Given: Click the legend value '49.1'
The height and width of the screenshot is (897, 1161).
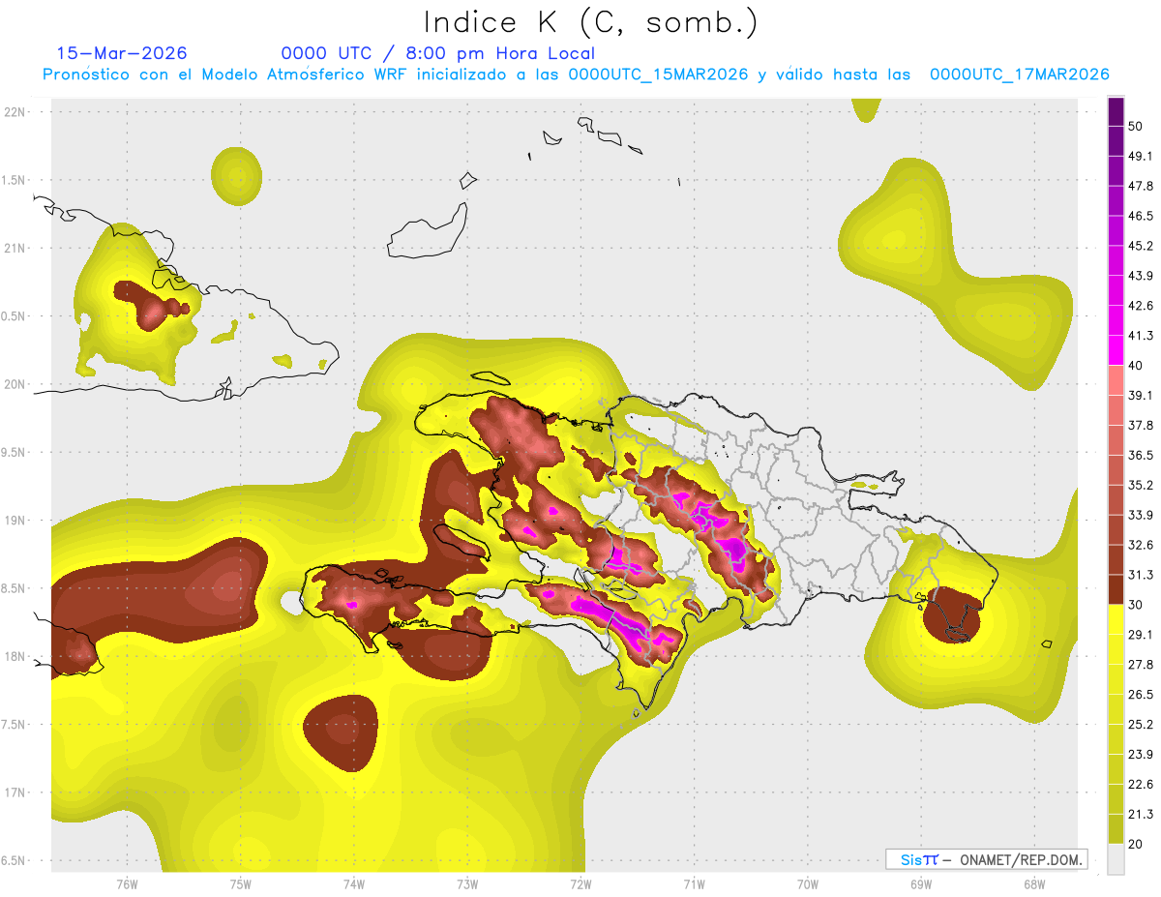Looking at the screenshot, I should 1141,156.
